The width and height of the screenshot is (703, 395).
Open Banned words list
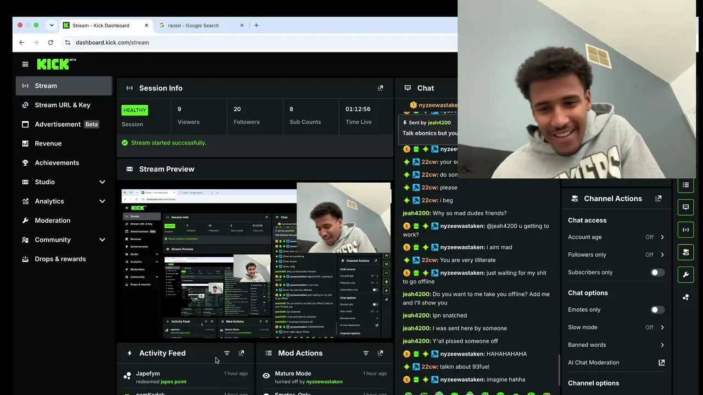pos(616,345)
